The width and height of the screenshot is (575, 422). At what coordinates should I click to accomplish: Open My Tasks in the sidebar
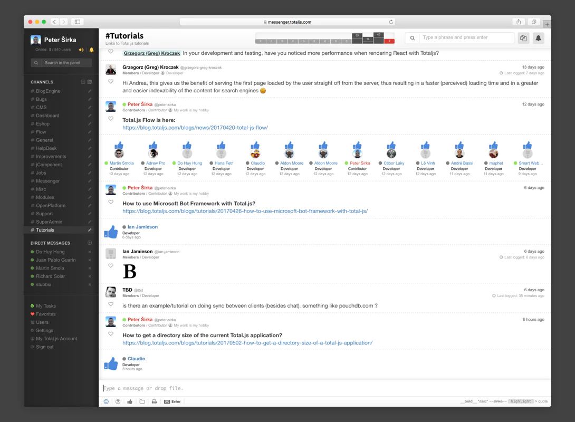click(x=46, y=306)
